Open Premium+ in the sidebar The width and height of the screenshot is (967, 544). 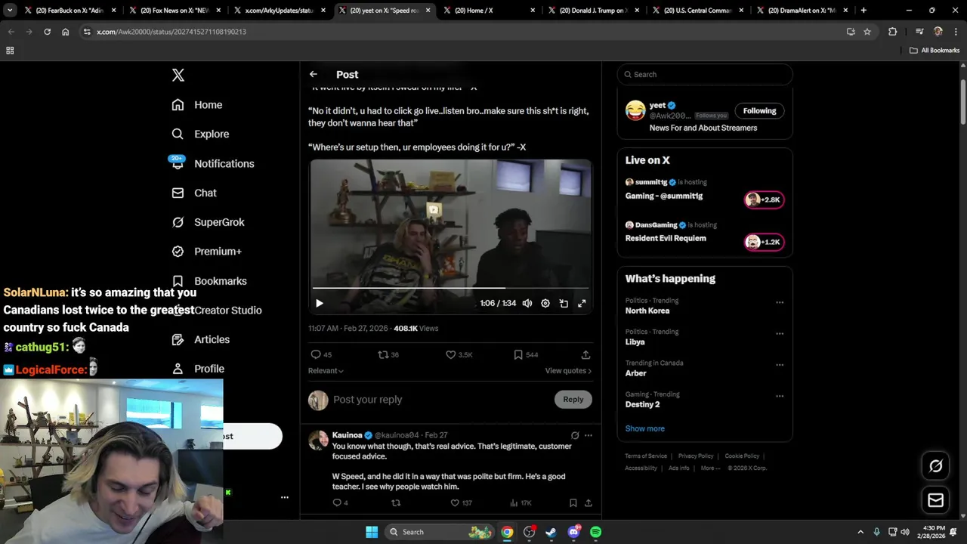[x=206, y=252]
